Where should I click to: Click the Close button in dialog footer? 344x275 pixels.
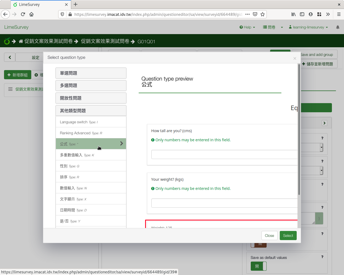click(269, 236)
